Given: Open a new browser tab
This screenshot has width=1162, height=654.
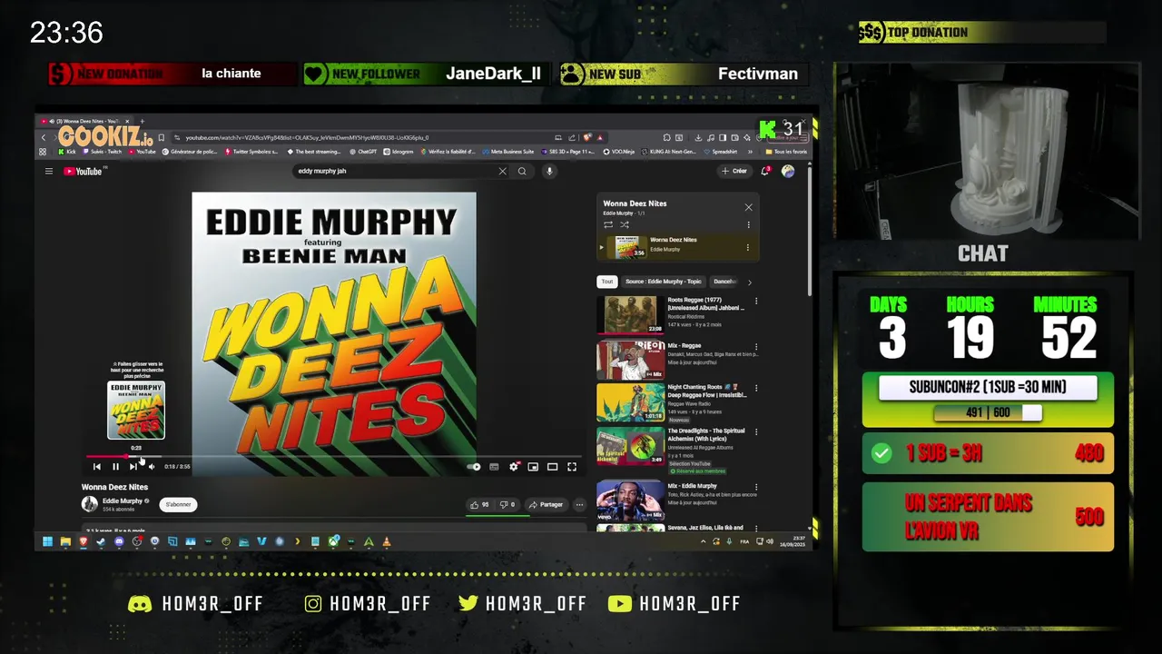Looking at the screenshot, I should click(x=142, y=121).
